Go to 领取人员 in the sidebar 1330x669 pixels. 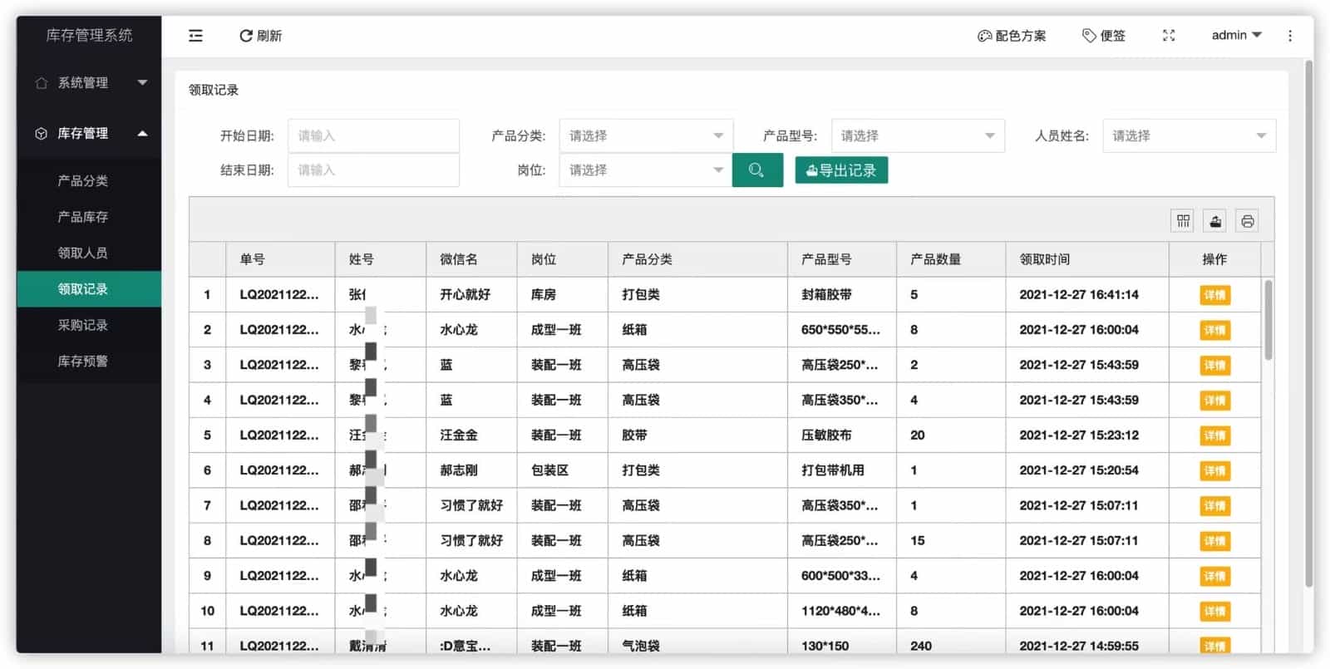click(x=82, y=253)
